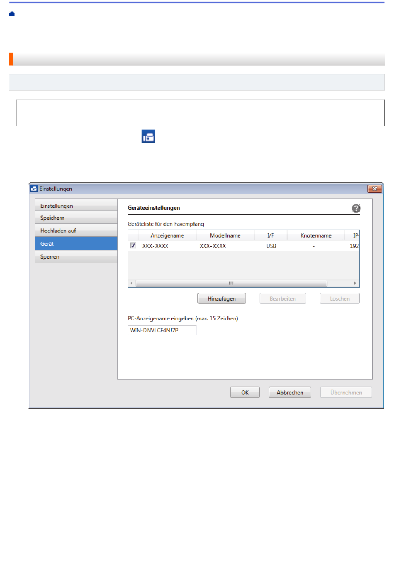Open the Sperren section

[x=76, y=257]
